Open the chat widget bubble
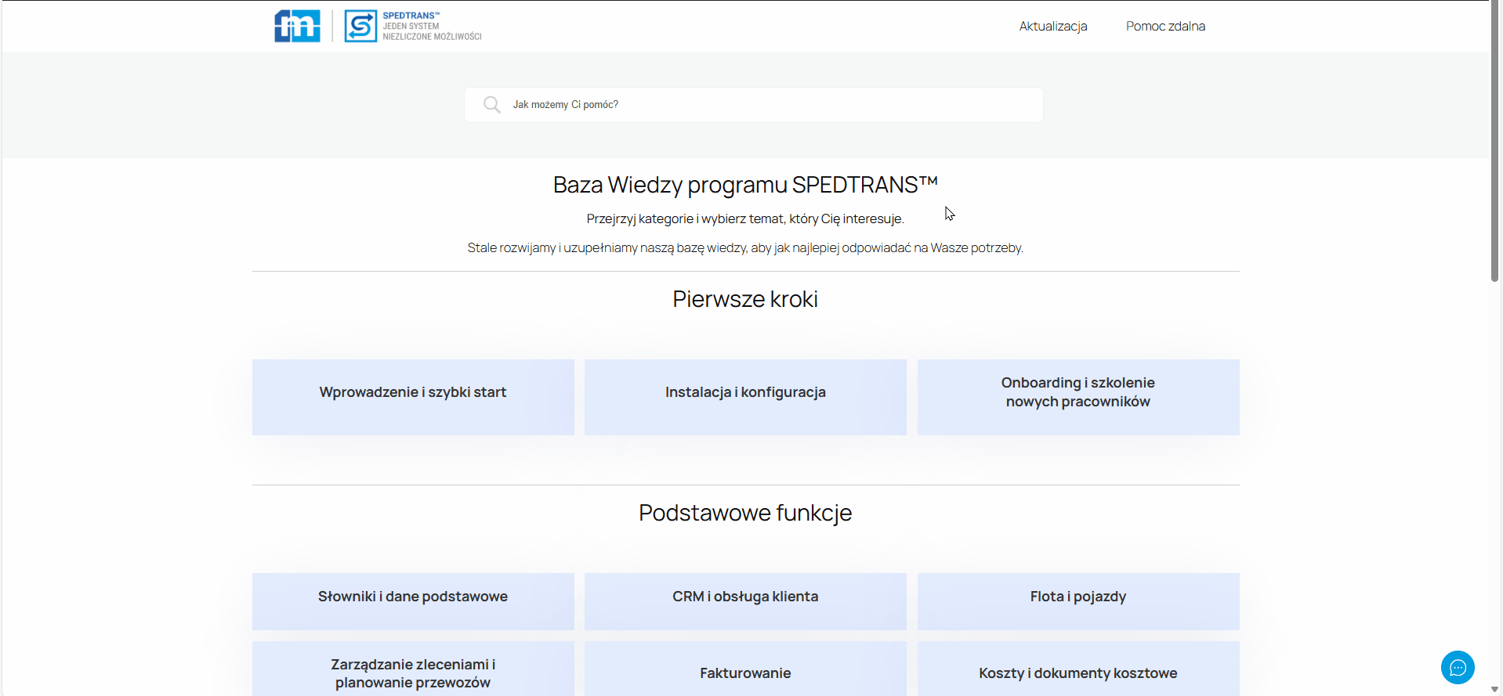This screenshot has width=1503, height=696. click(1457, 667)
